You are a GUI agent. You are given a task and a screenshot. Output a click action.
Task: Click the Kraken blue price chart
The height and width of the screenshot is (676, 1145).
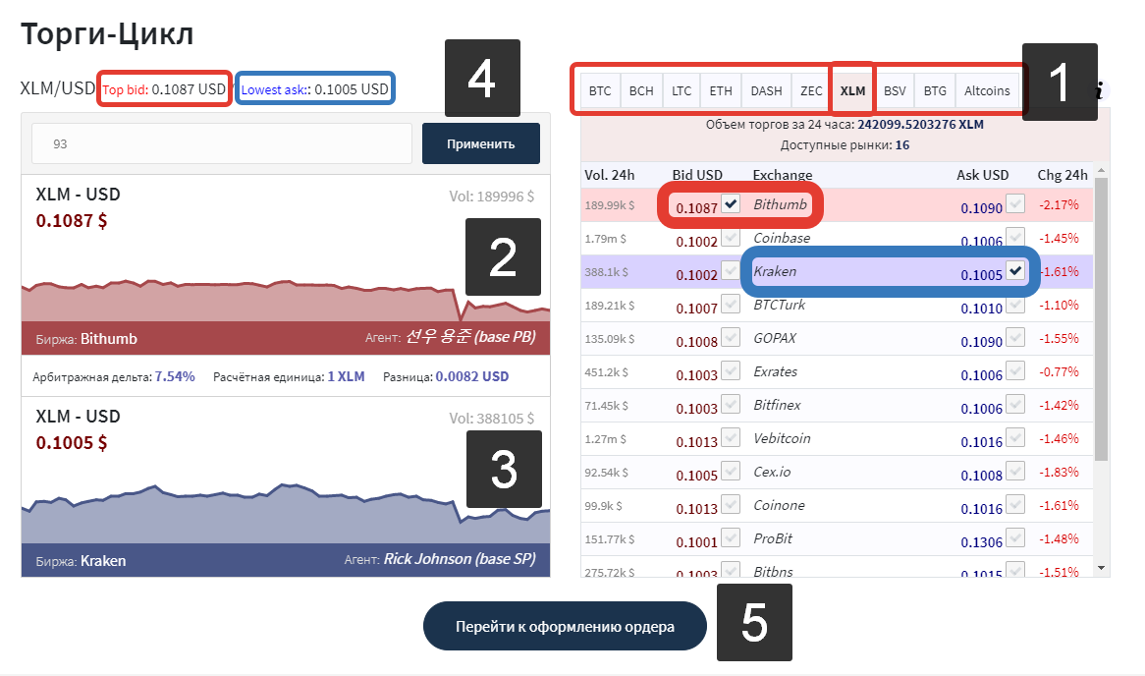286,514
